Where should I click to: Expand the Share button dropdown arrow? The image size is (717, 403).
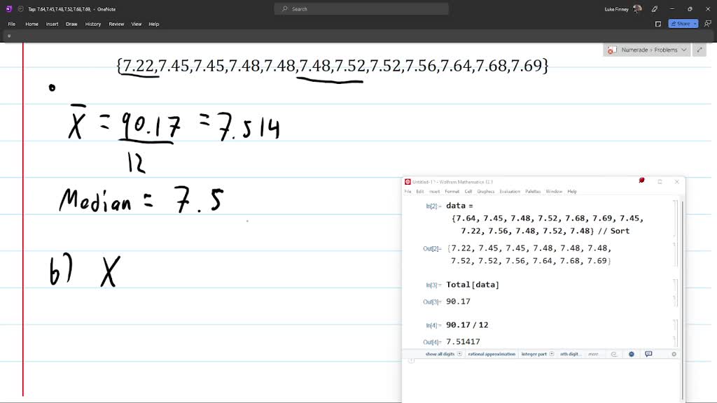tap(694, 24)
